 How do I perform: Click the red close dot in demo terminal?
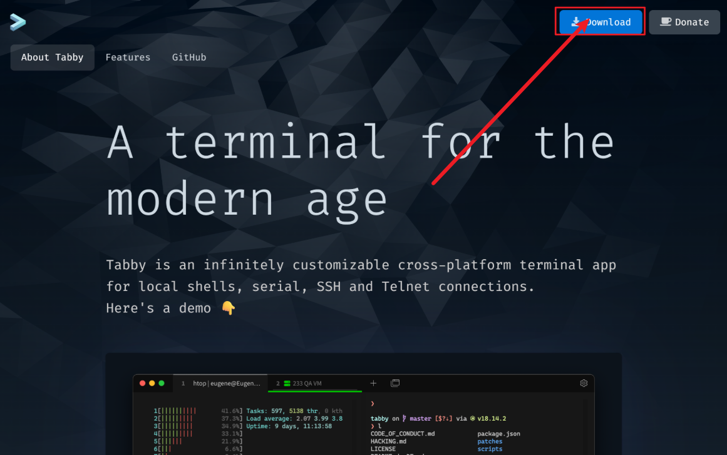[x=142, y=383]
